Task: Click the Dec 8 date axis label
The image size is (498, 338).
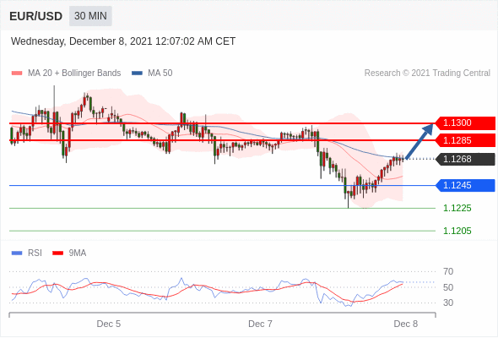Action: pos(406,324)
